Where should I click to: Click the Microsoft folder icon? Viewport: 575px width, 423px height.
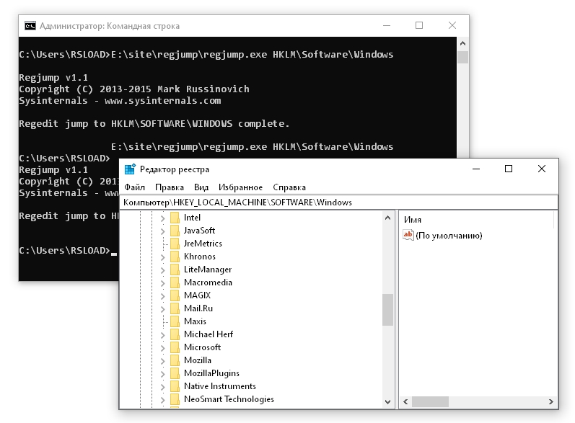point(175,347)
